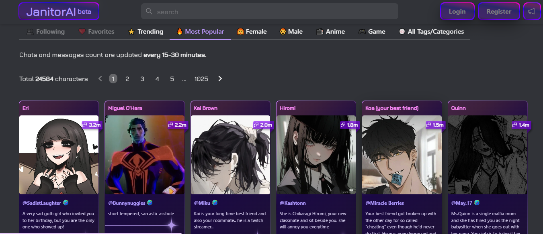
Task: Click Kai Brown's 2.0m chat badge
Action: tap(264, 125)
